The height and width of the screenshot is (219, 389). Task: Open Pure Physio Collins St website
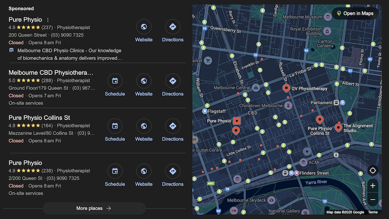(144, 130)
